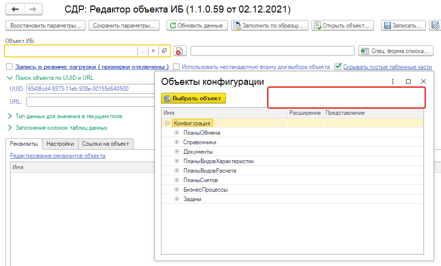Toggle Использовать нестандартную форму checkbox
The height and width of the screenshot is (266, 441).
pos(176,67)
